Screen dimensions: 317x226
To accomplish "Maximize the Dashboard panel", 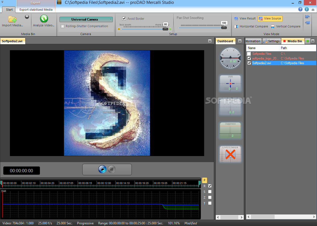I will coord(240,41).
